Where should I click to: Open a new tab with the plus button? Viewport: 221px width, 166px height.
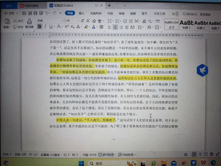(x=109, y=6)
